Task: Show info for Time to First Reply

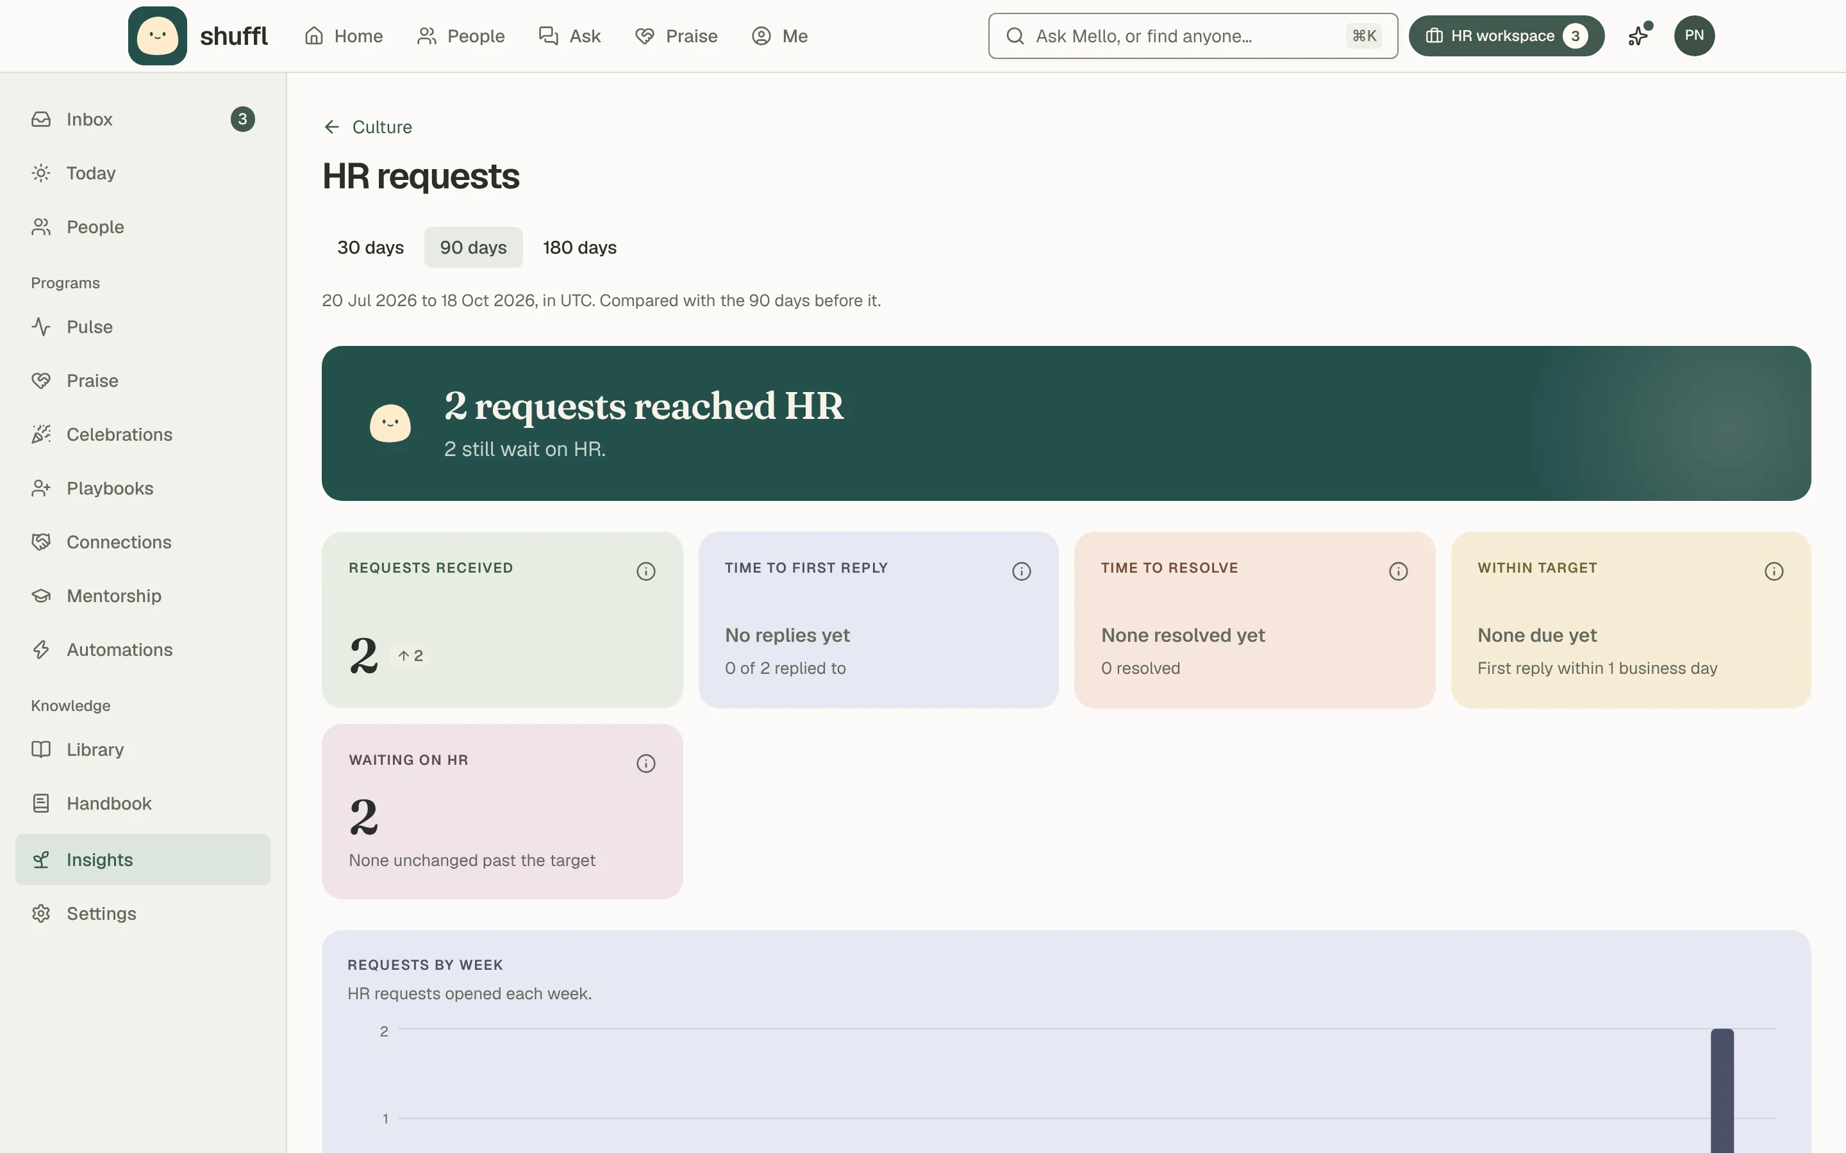Action: tap(1022, 571)
